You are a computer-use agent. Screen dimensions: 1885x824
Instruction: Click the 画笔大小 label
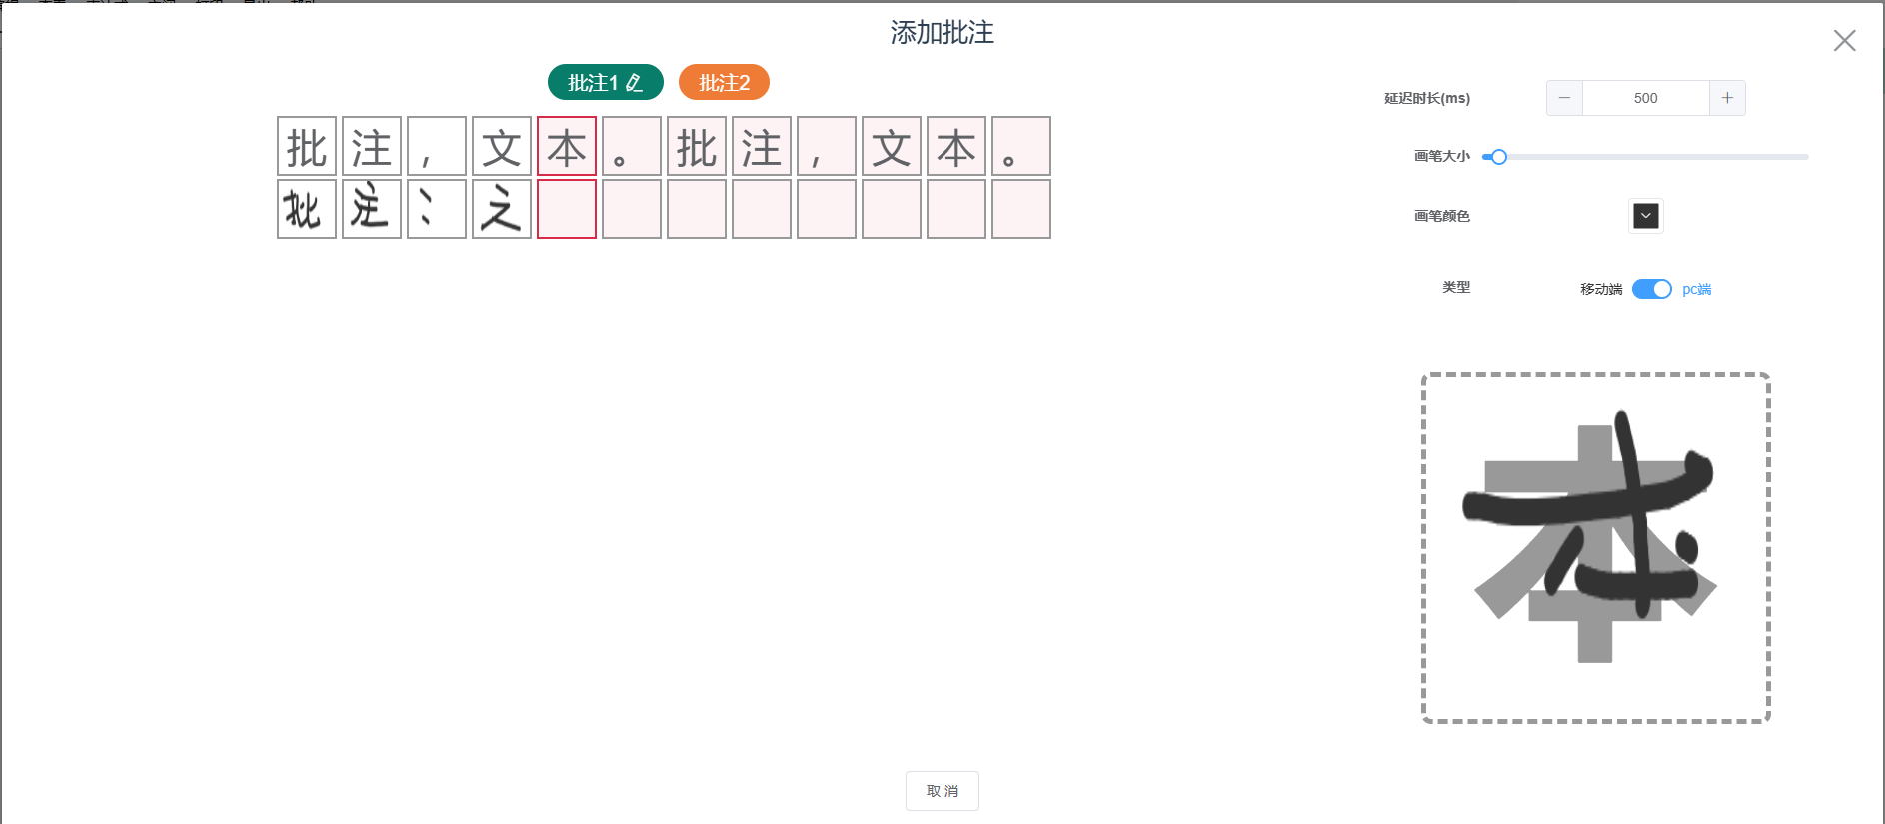click(x=1442, y=156)
